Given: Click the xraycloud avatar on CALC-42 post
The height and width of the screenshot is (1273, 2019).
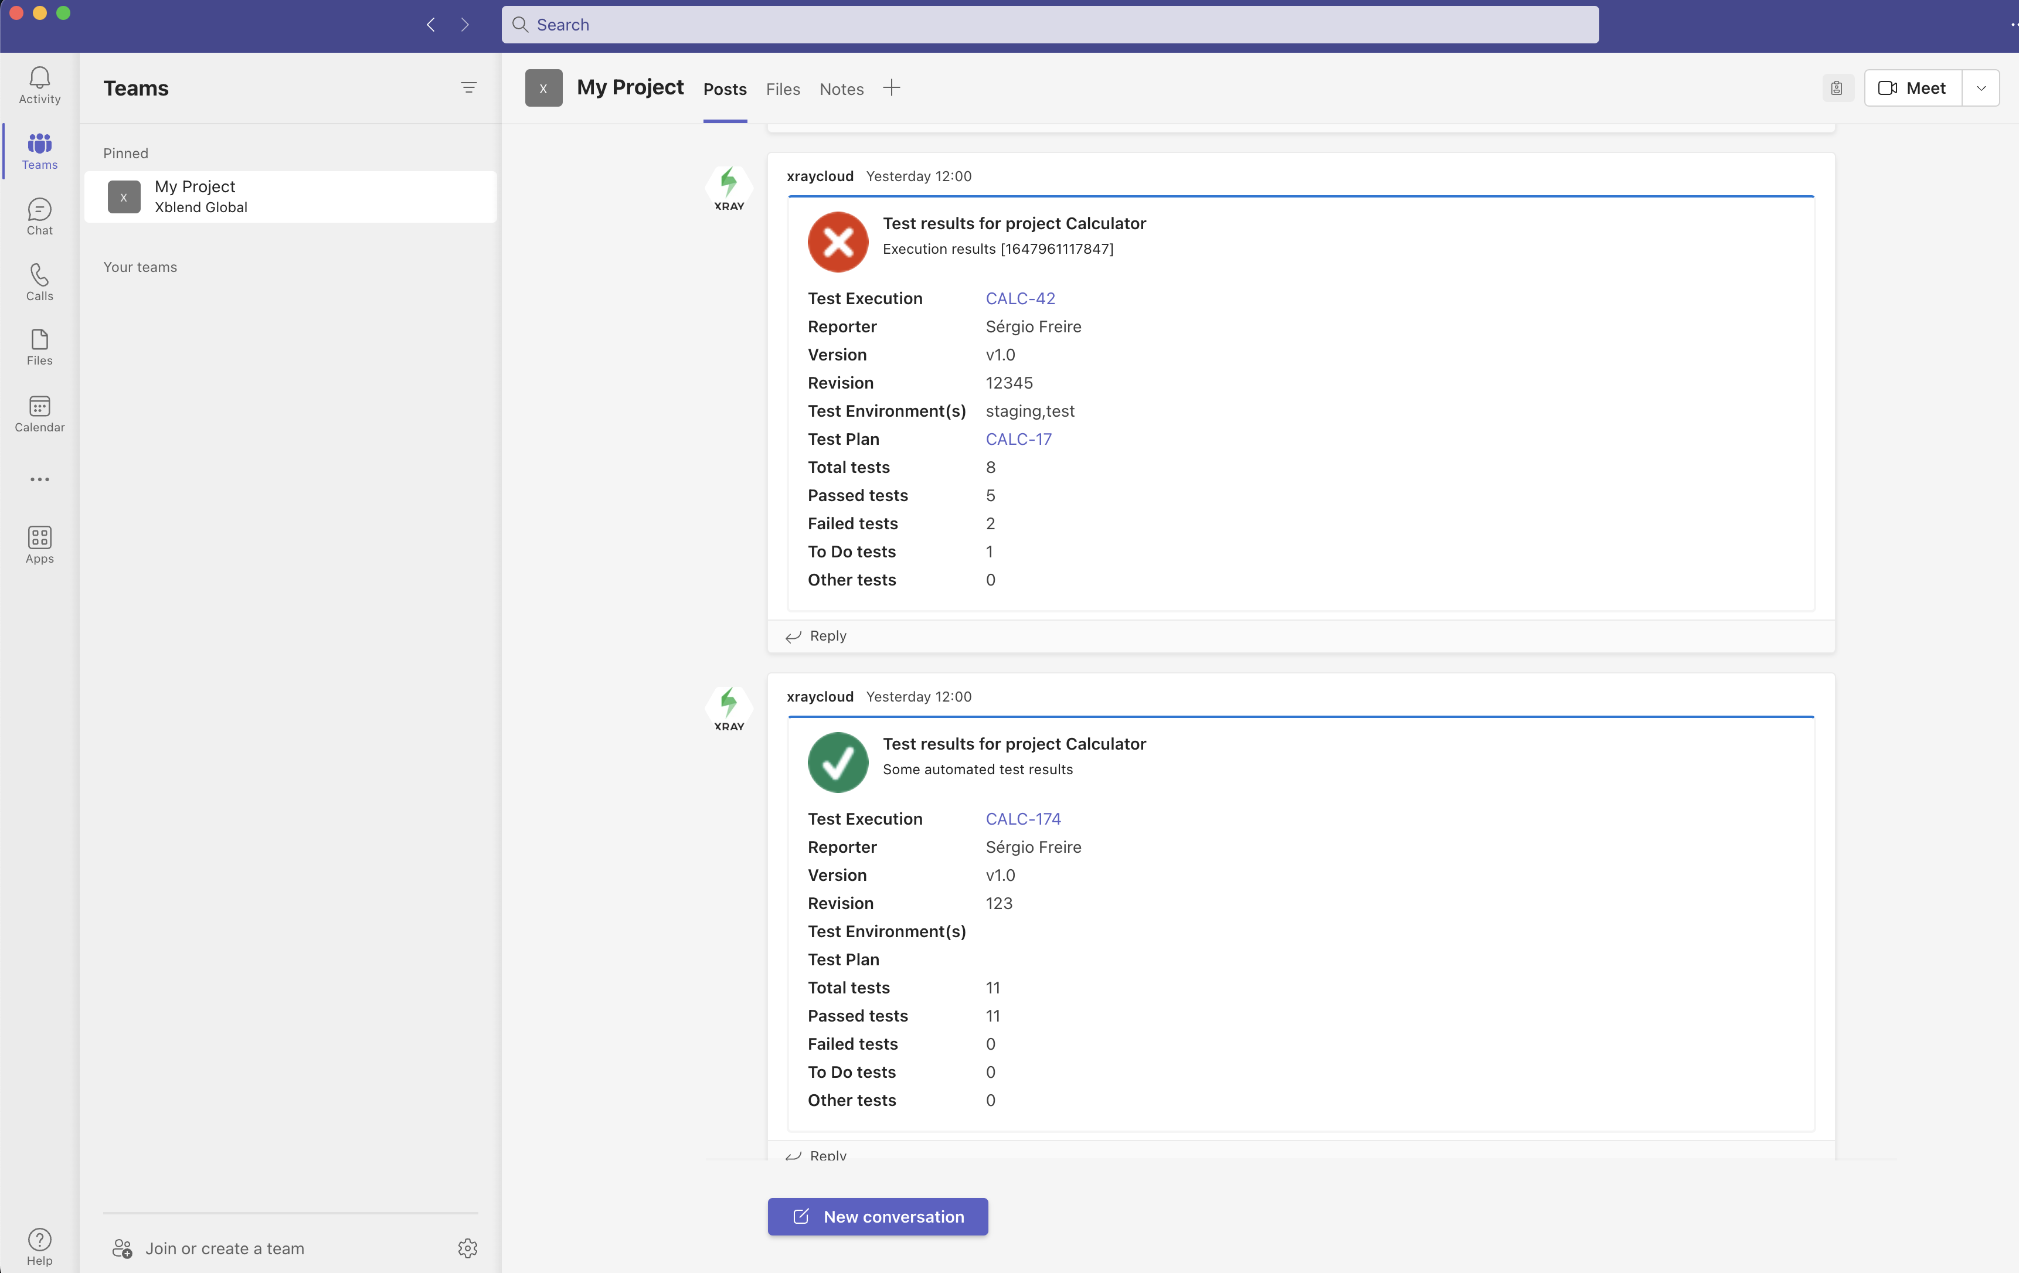Looking at the screenshot, I should pyautogui.click(x=729, y=188).
